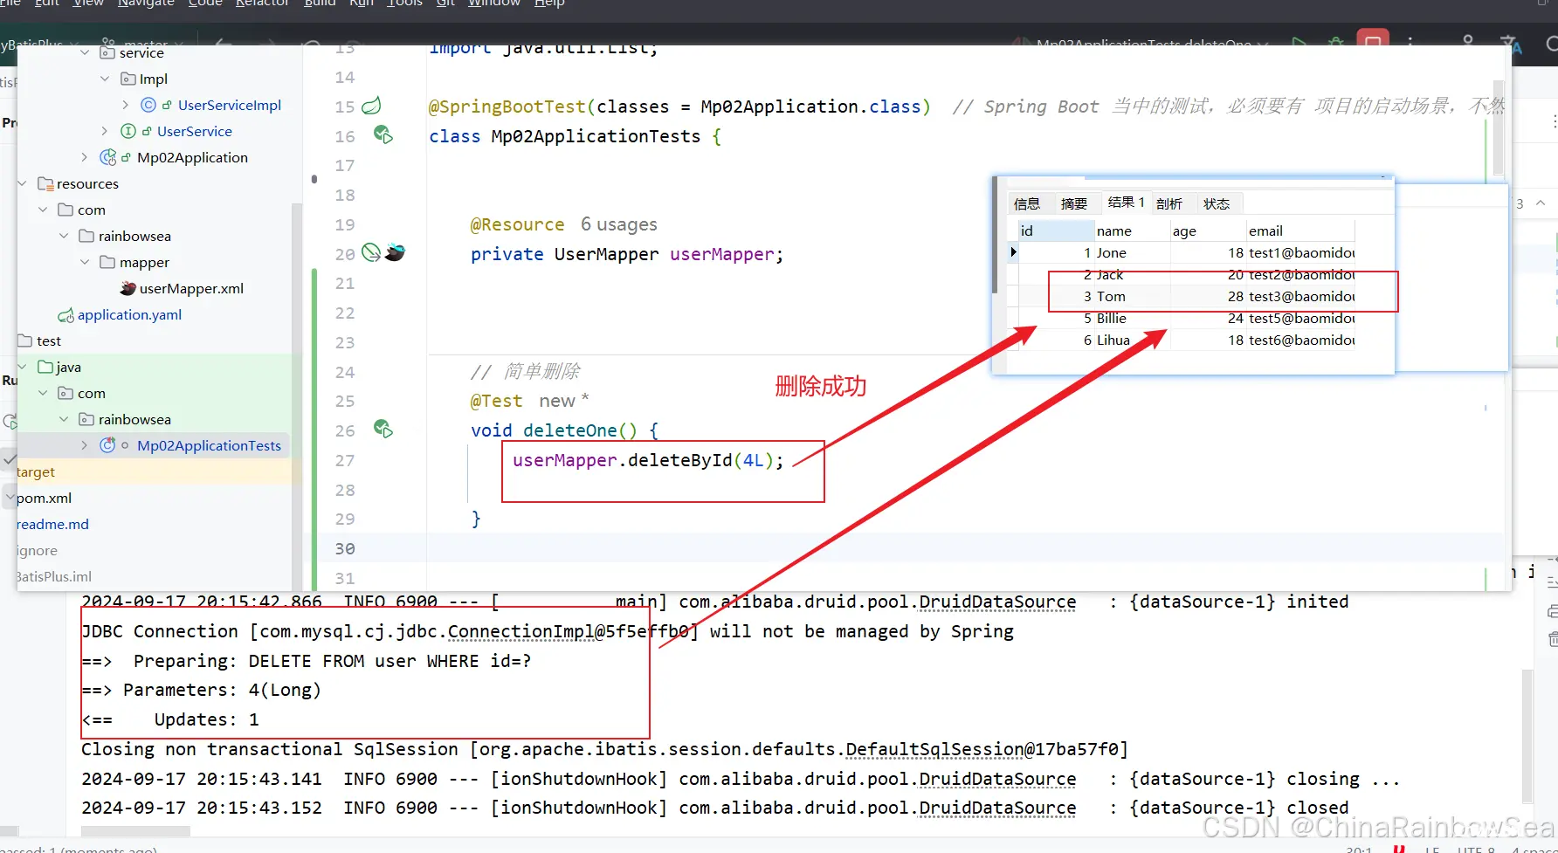Collapse the resources folder
Viewport: 1558px width, 853px height.
pos(22,183)
